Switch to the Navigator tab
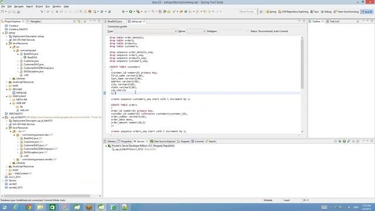The image size is (375, 211). [34, 21]
